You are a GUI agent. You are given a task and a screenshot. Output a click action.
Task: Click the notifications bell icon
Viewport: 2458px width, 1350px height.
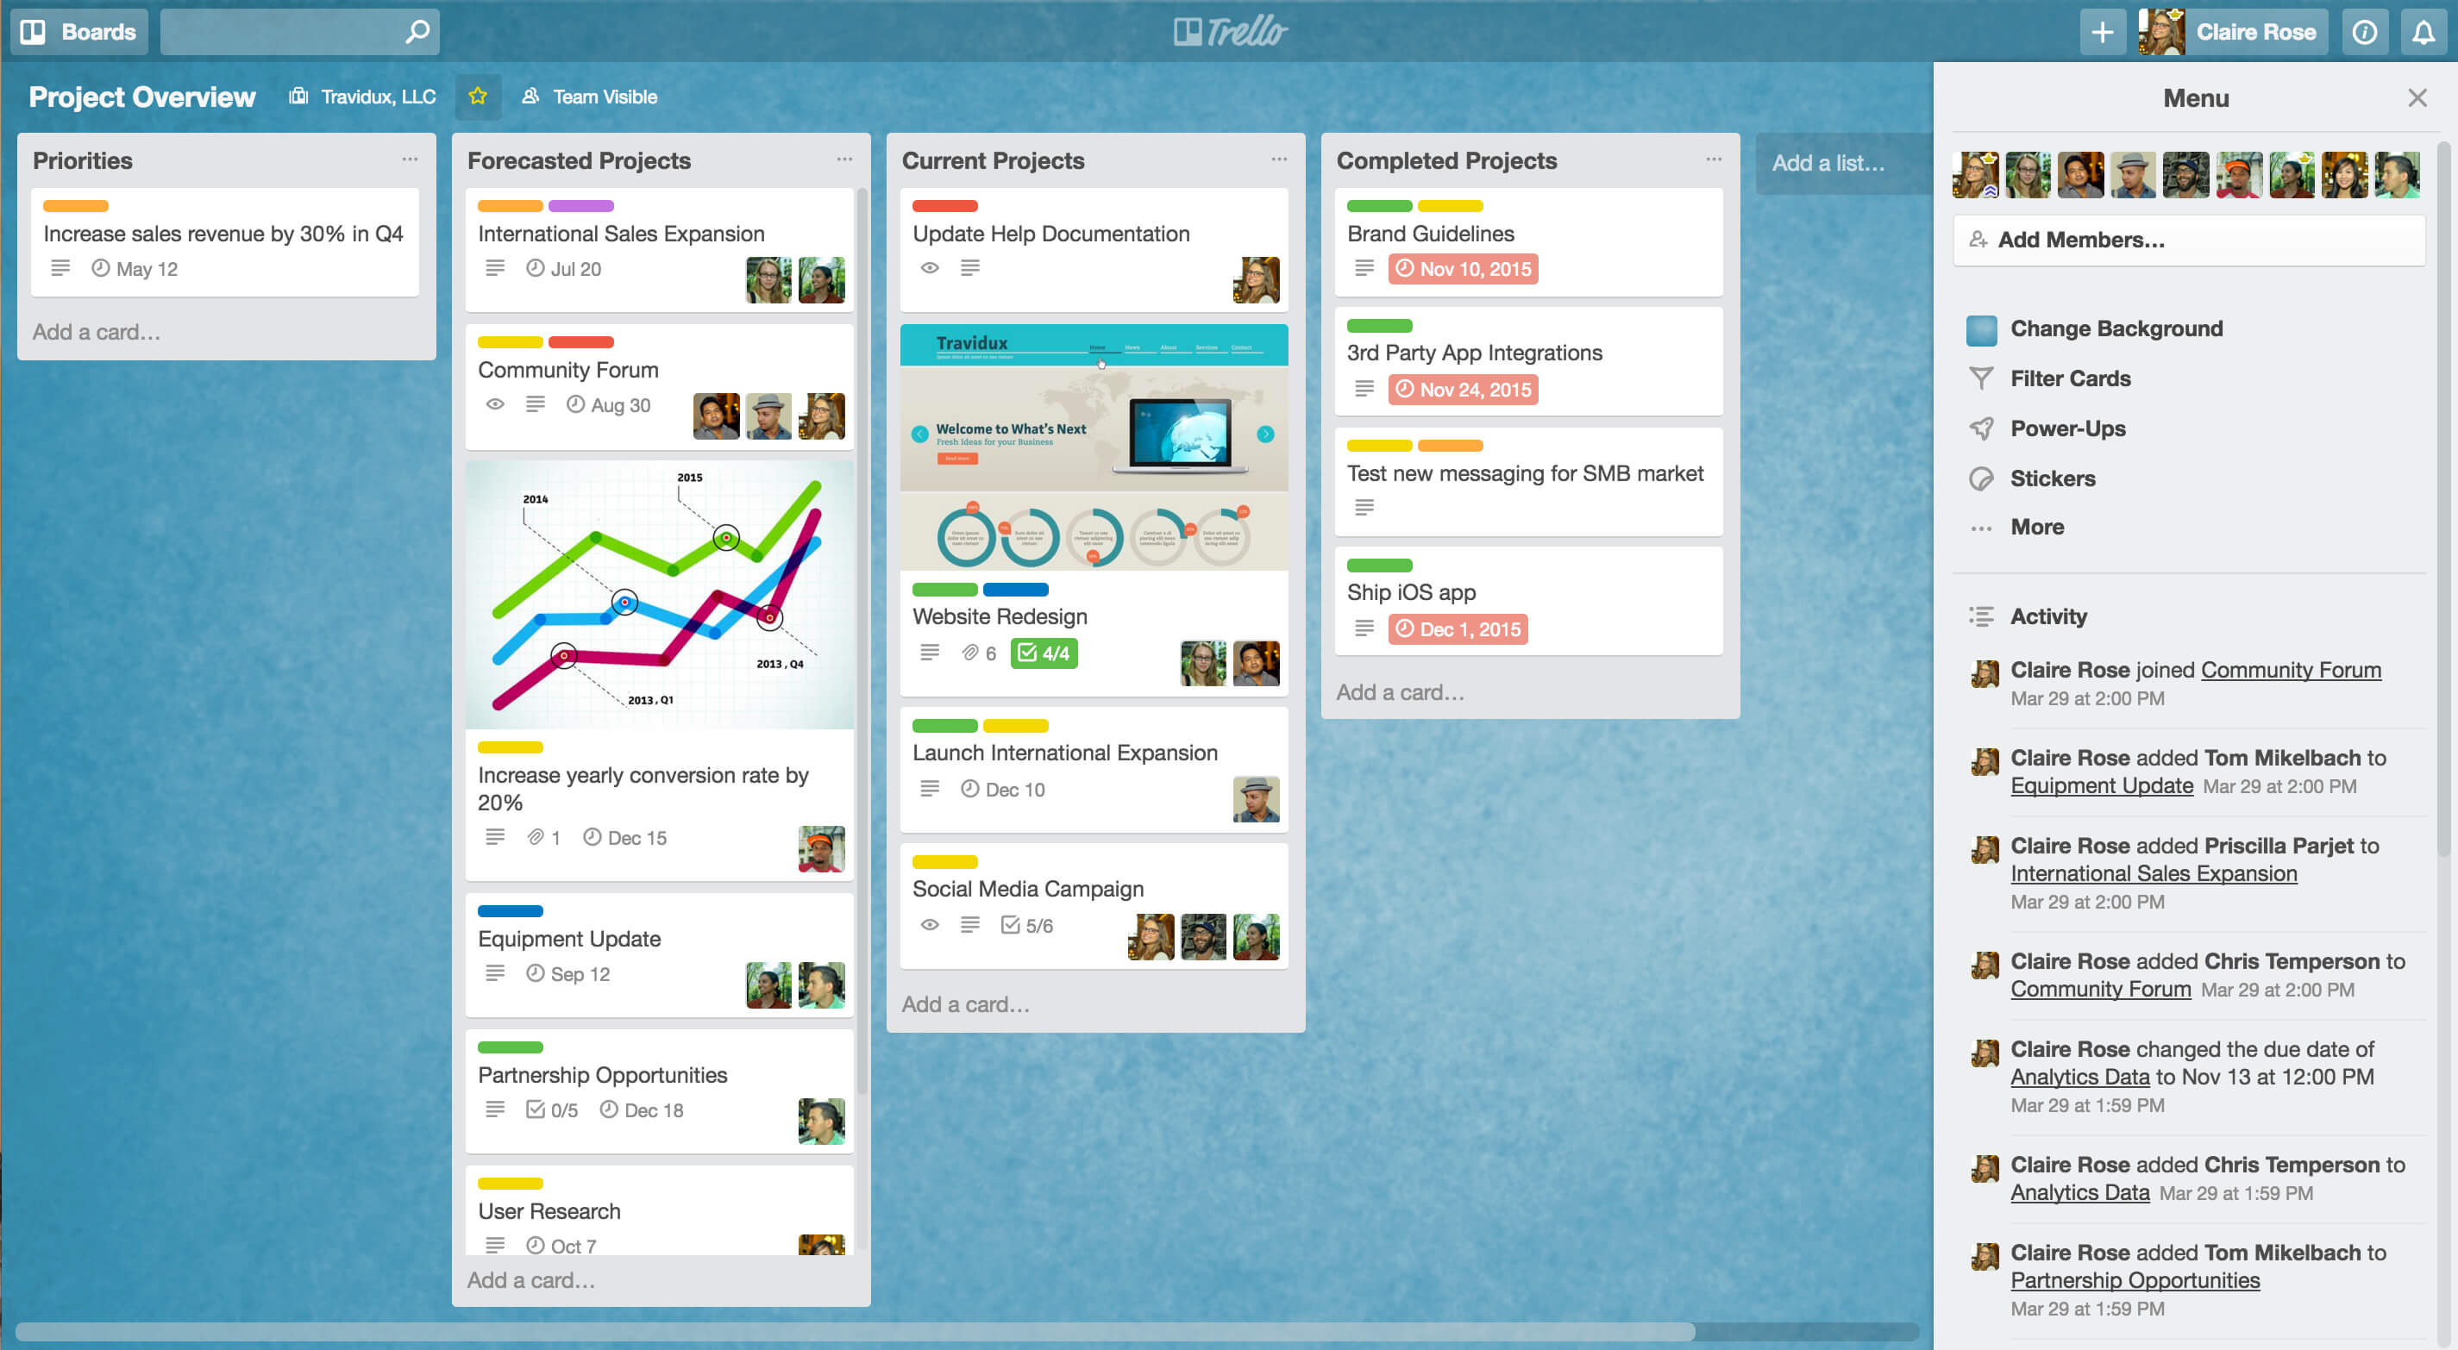pos(2424,28)
